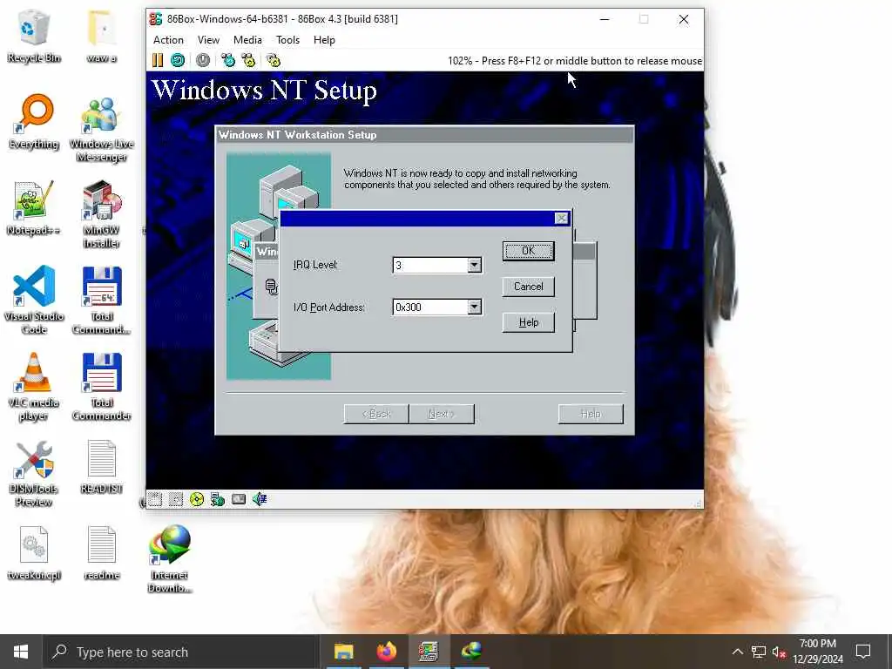Viewport: 892px width, 669px height.
Task: Cancel the adapter settings dialog
Action: click(x=529, y=287)
